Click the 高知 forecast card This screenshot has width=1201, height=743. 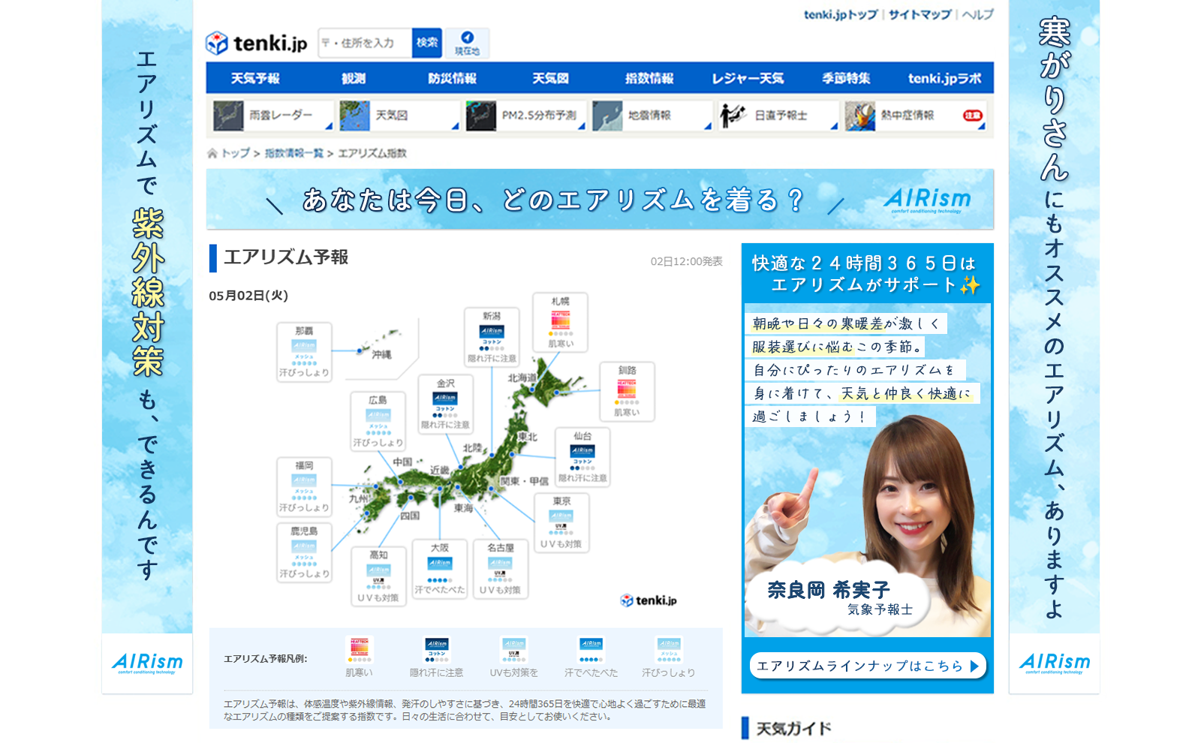[x=378, y=576]
